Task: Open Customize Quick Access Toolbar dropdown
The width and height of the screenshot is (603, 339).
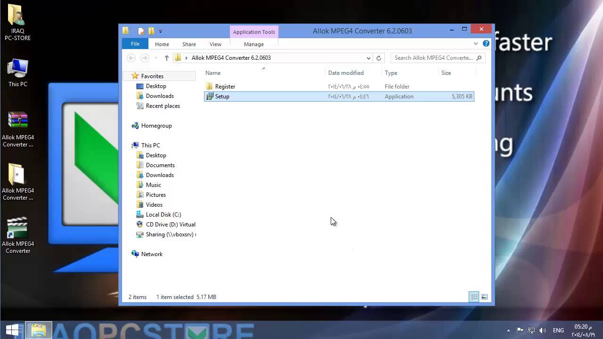Action: 160,31
